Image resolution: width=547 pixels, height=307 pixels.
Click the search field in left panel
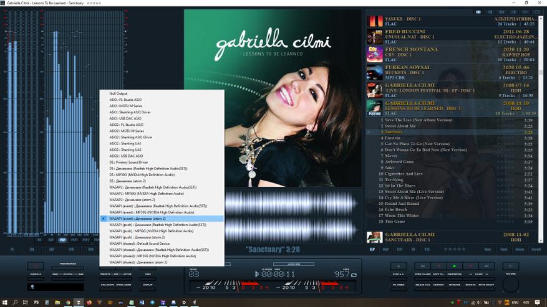56,287
